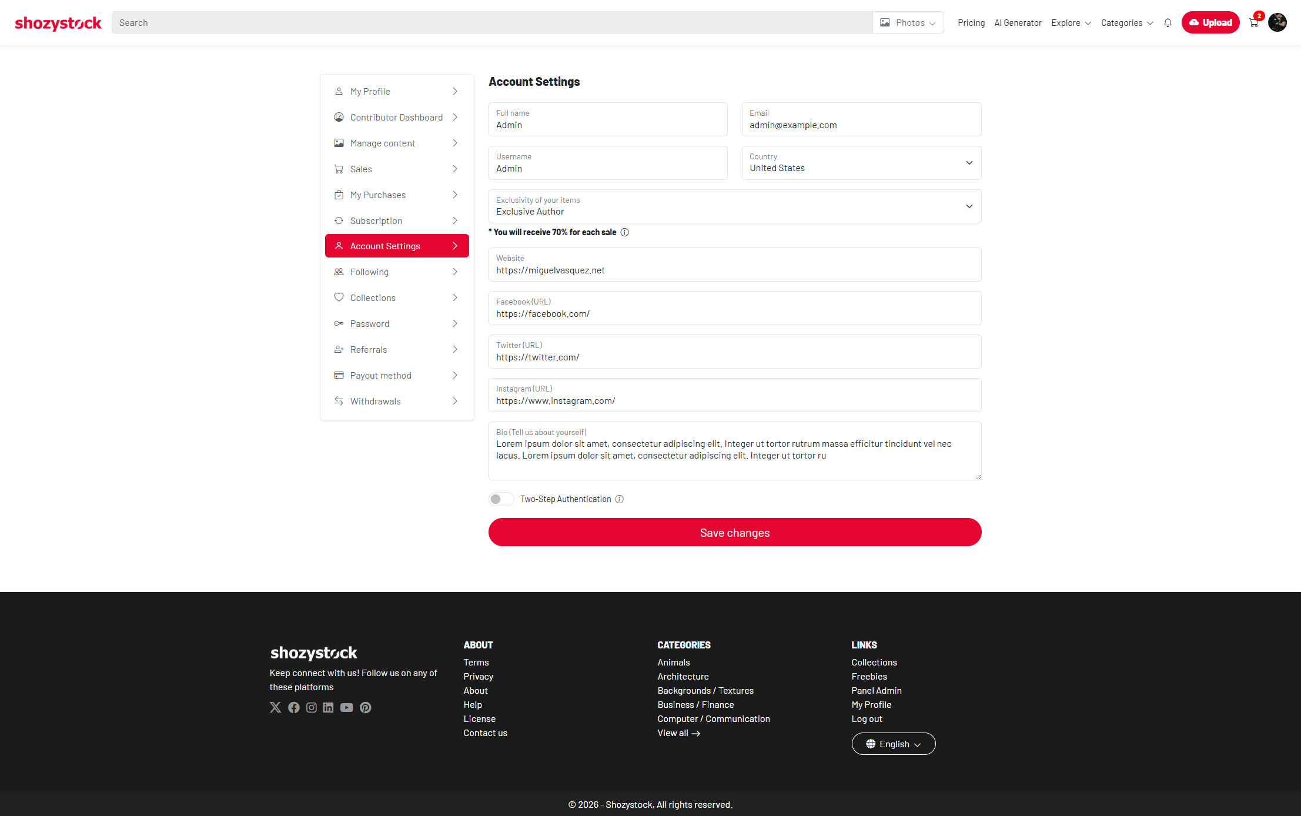Click info icon beside 70% sale note
The width and height of the screenshot is (1301, 816).
[x=624, y=232]
